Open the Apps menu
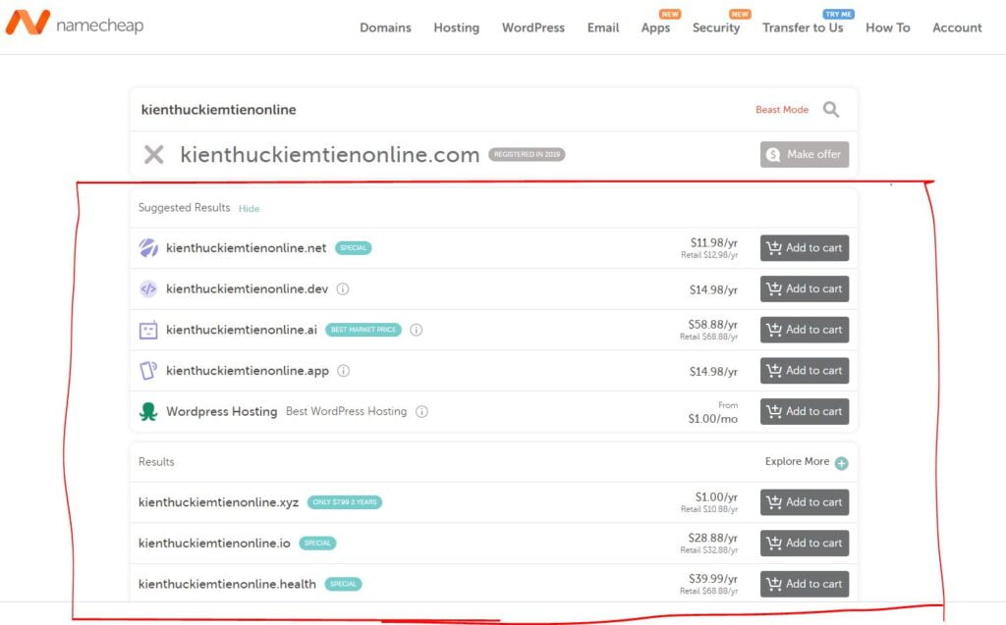This screenshot has width=1006, height=625. tap(655, 27)
